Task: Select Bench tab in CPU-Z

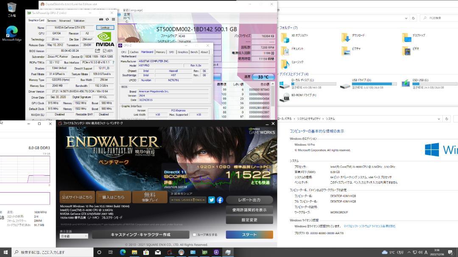Action: tap(194, 52)
